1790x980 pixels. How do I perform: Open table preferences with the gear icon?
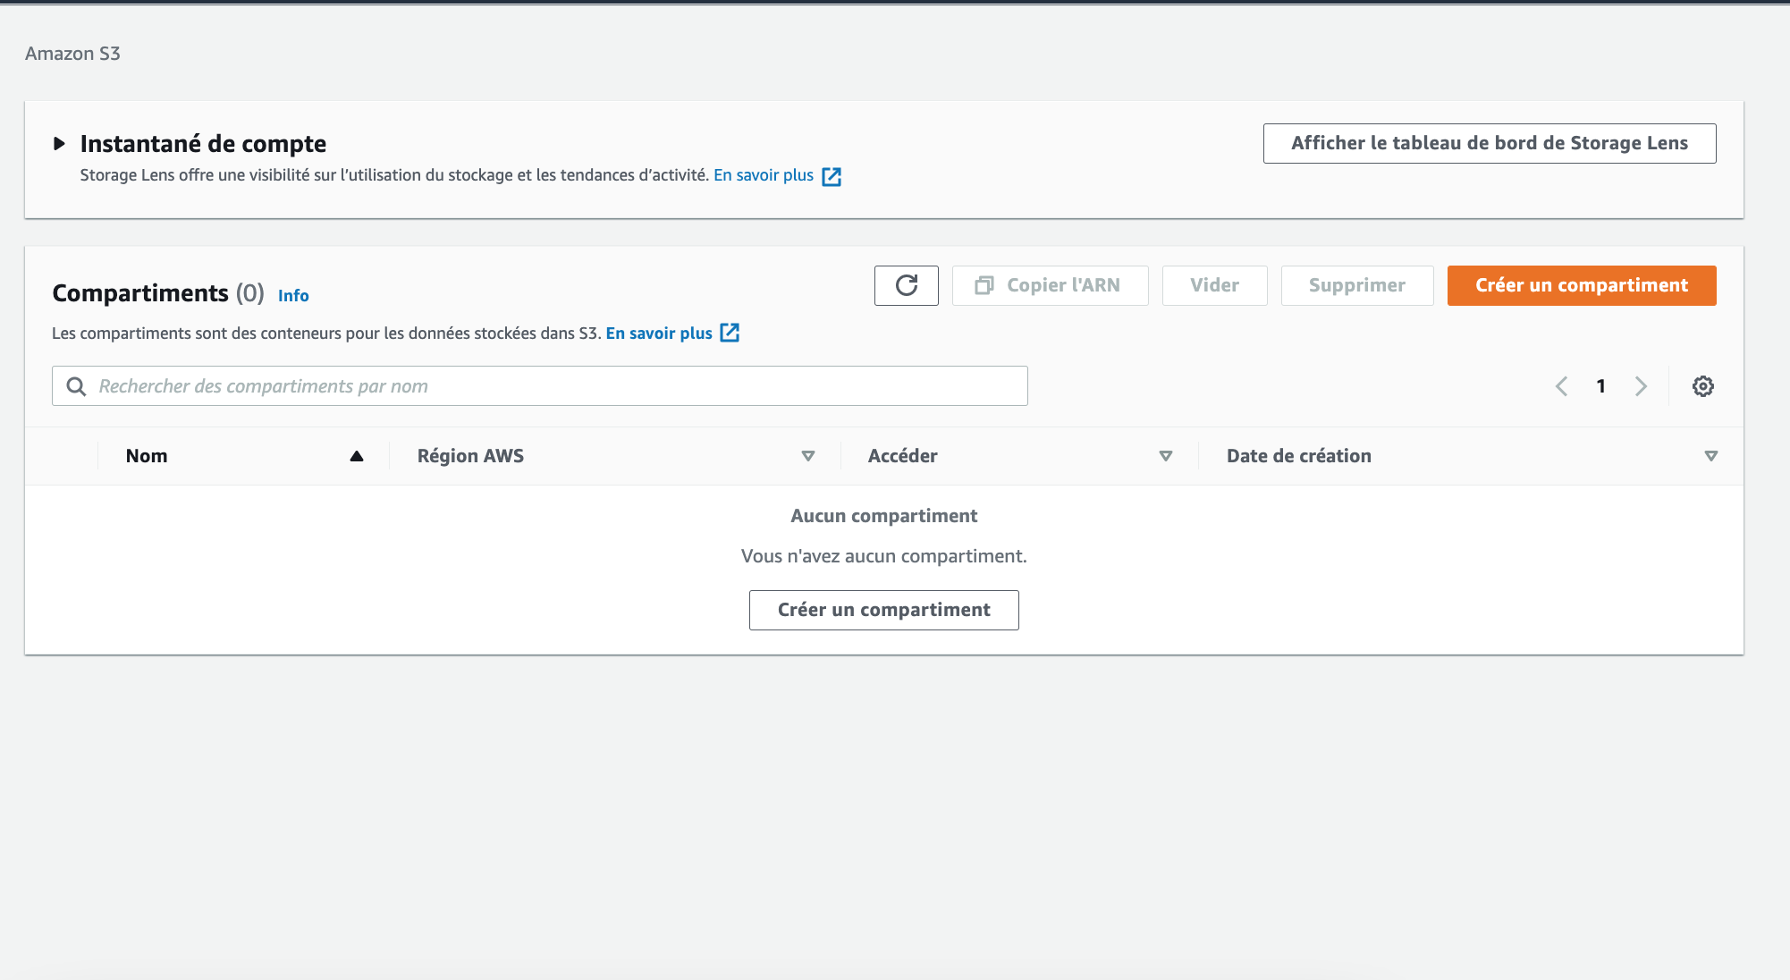pos(1702,385)
